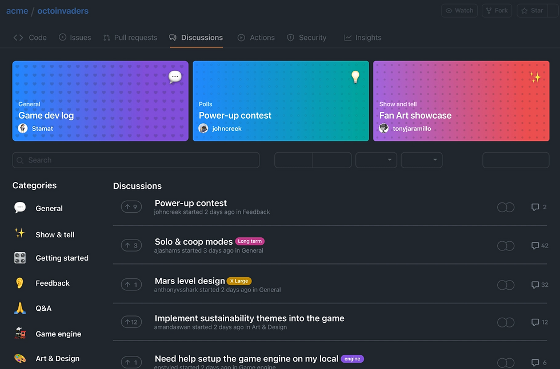560x369 pixels.
Task: Click the Game engine locomotive icon
Action: point(21,333)
